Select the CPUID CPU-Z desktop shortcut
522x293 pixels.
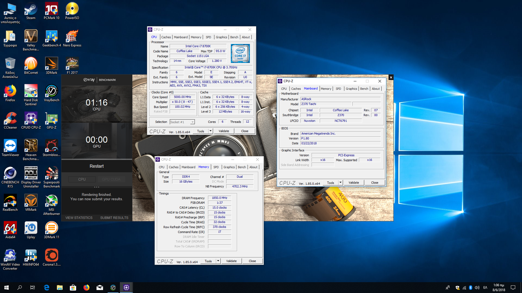[31, 120]
